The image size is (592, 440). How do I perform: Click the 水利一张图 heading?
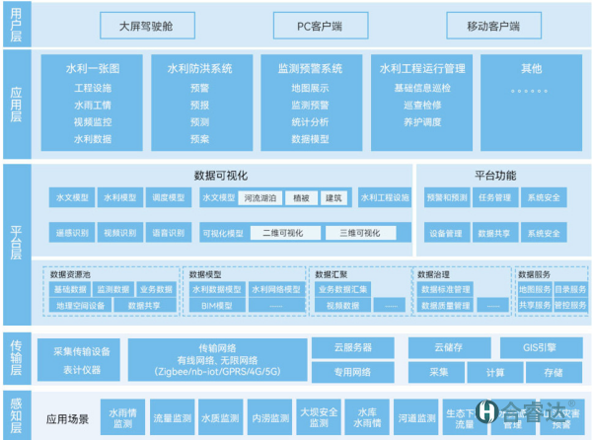[x=93, y=69]
